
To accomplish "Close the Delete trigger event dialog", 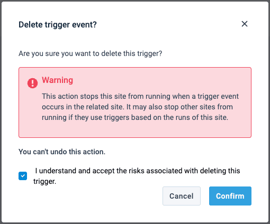I will [x=245, y=24].
